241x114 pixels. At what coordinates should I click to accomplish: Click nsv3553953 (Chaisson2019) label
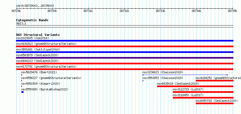coord(163,78)
